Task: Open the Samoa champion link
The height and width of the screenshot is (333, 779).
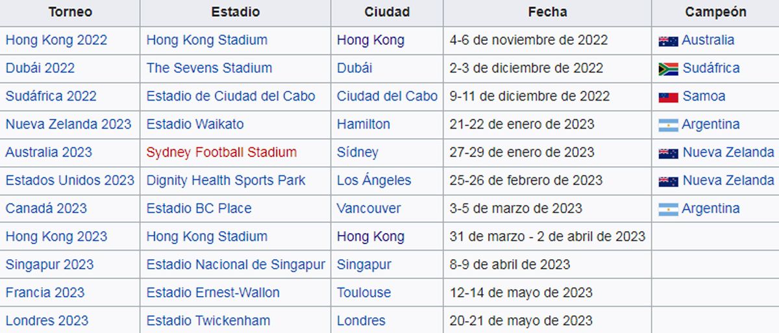Action: coord(704,96)
